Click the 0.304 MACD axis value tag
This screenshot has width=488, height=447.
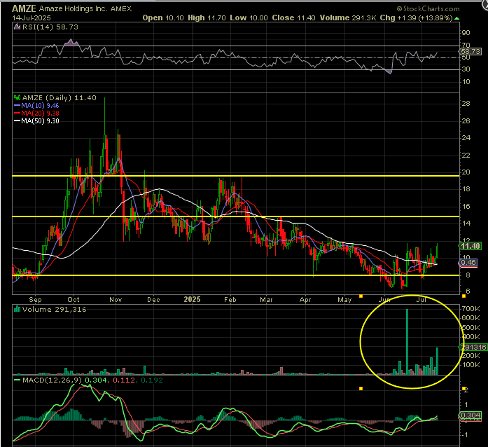point(470,415)
